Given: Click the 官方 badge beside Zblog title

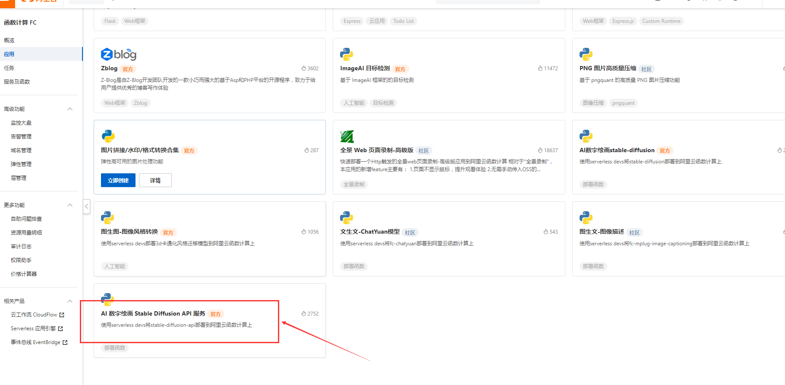Looking at the screenshot, I should [x=128, y=69].
